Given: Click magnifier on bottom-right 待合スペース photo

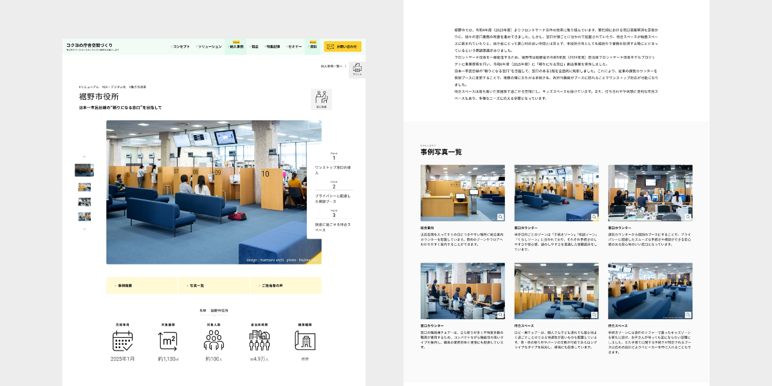Looking at the screenshot, I should click(x=688, y=315).
